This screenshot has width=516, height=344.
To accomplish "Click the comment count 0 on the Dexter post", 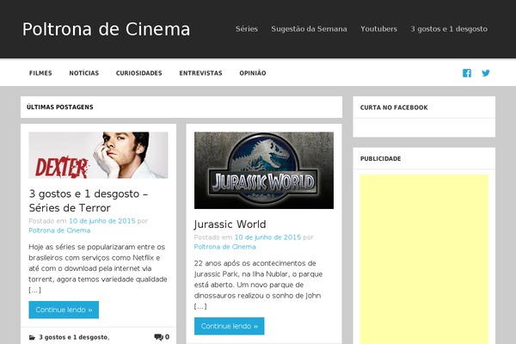I will (167, 337).
